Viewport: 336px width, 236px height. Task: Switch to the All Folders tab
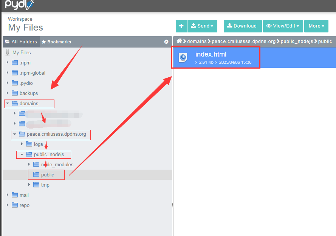[21, 42]
